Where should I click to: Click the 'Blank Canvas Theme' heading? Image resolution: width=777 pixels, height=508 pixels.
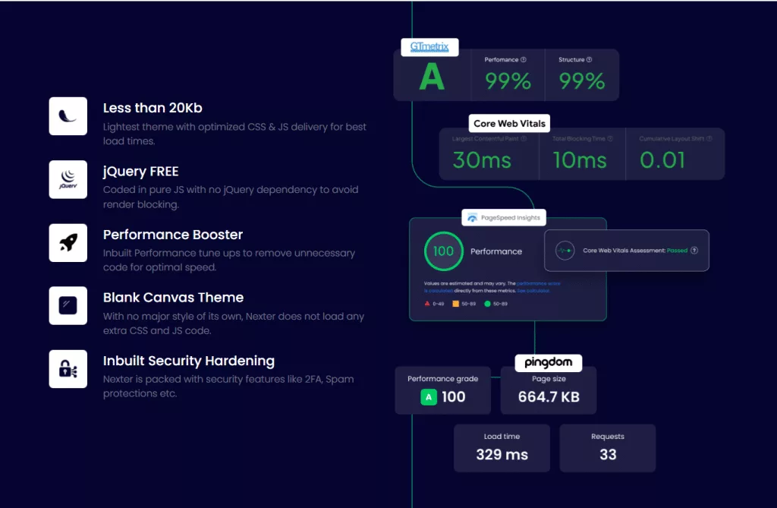(x=174, y=298)
